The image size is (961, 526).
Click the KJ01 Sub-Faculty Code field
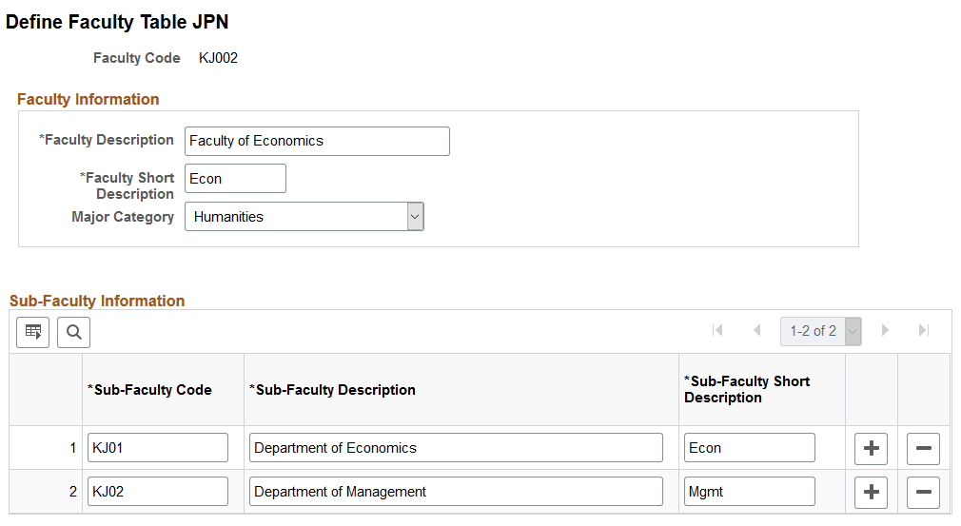(x=158, y=448)
